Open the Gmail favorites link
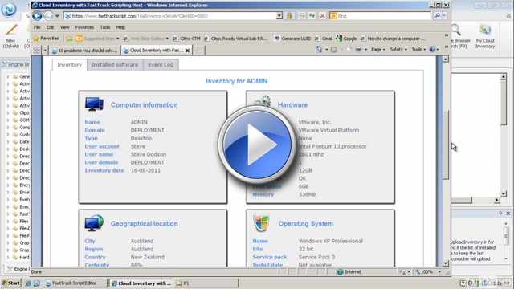Viewport: 514px width, 289px height. pyautogui.click(x=324, y=39)
